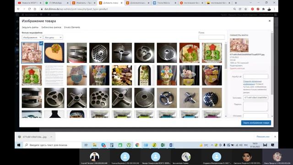Open File Explorer from the taskbar
293x165 pixels.
point(95,145)
